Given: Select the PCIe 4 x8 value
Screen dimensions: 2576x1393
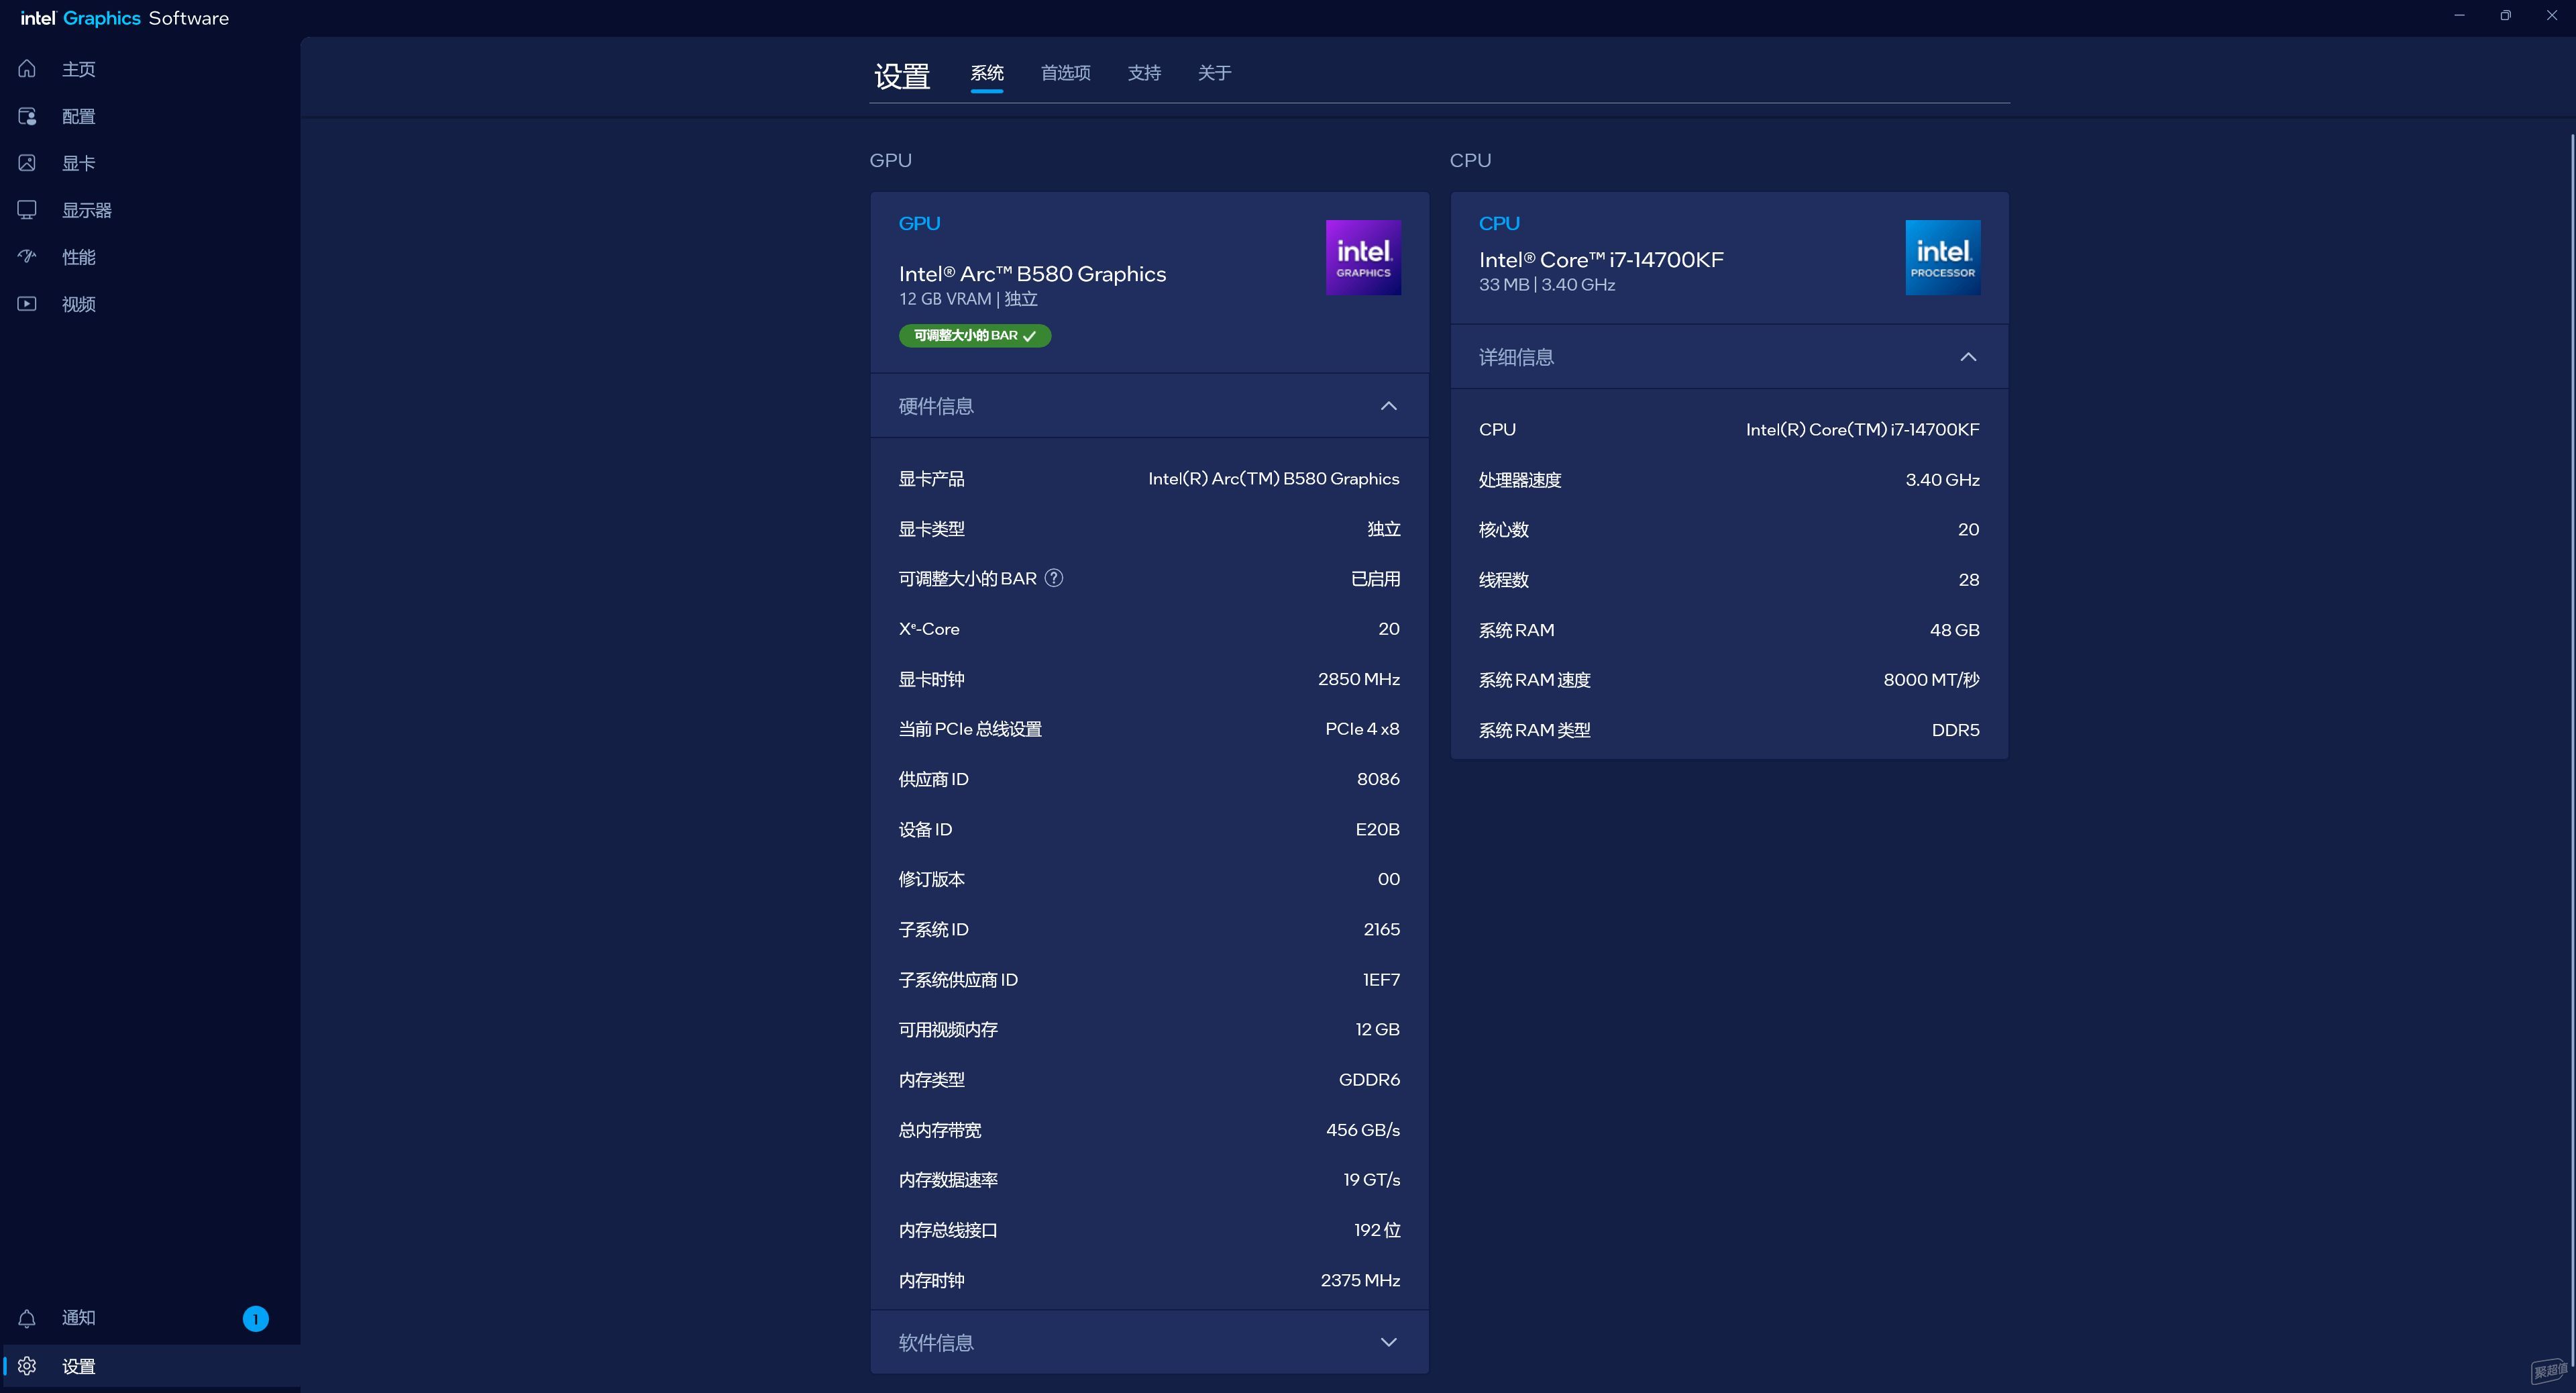Looking at the screenshot, I should click(1362, 729).
